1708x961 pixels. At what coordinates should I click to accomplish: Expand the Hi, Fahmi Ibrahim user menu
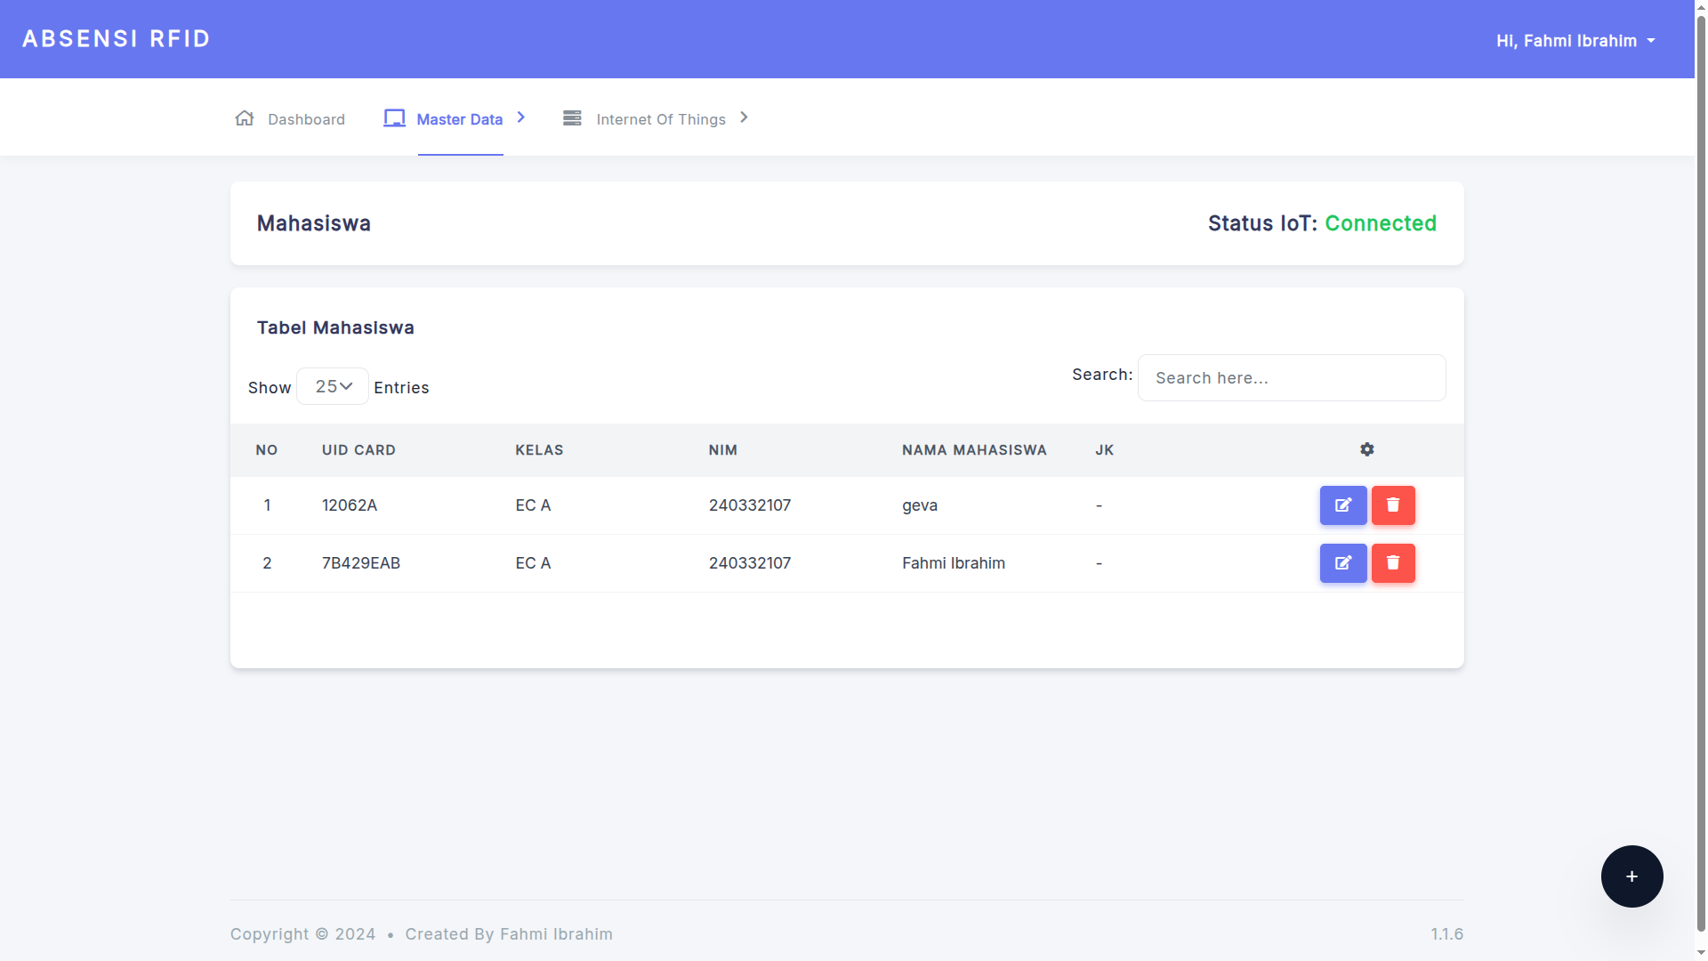coord(1575,41)
